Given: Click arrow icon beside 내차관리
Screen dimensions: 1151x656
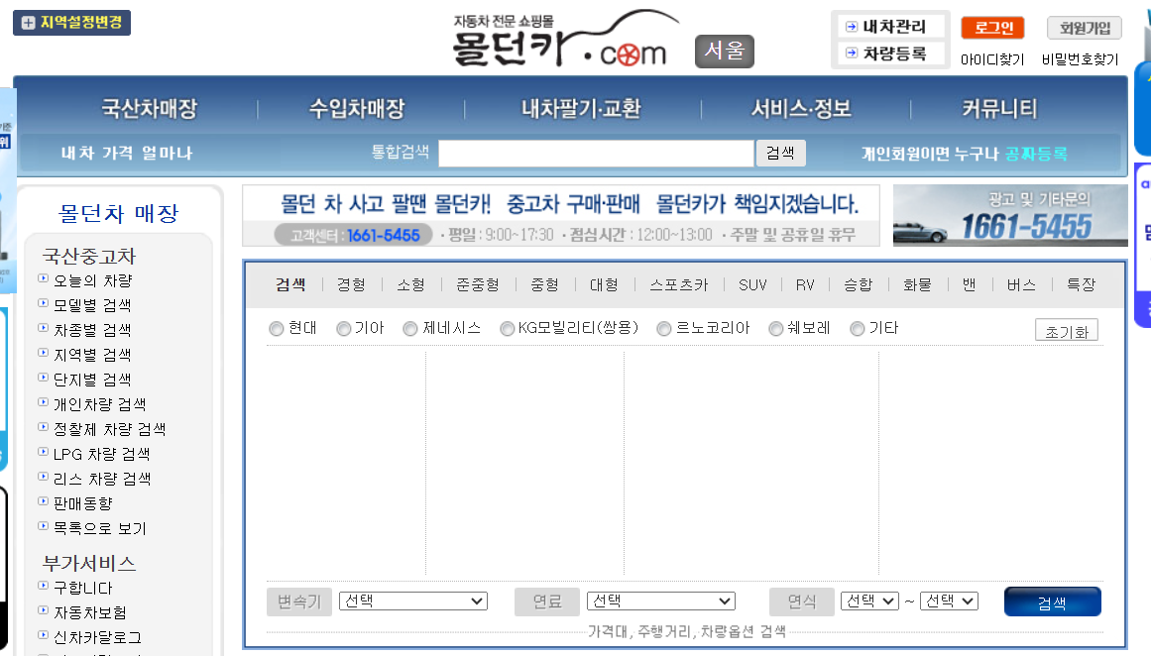Looking at the screenshot, I should point(852,27).
